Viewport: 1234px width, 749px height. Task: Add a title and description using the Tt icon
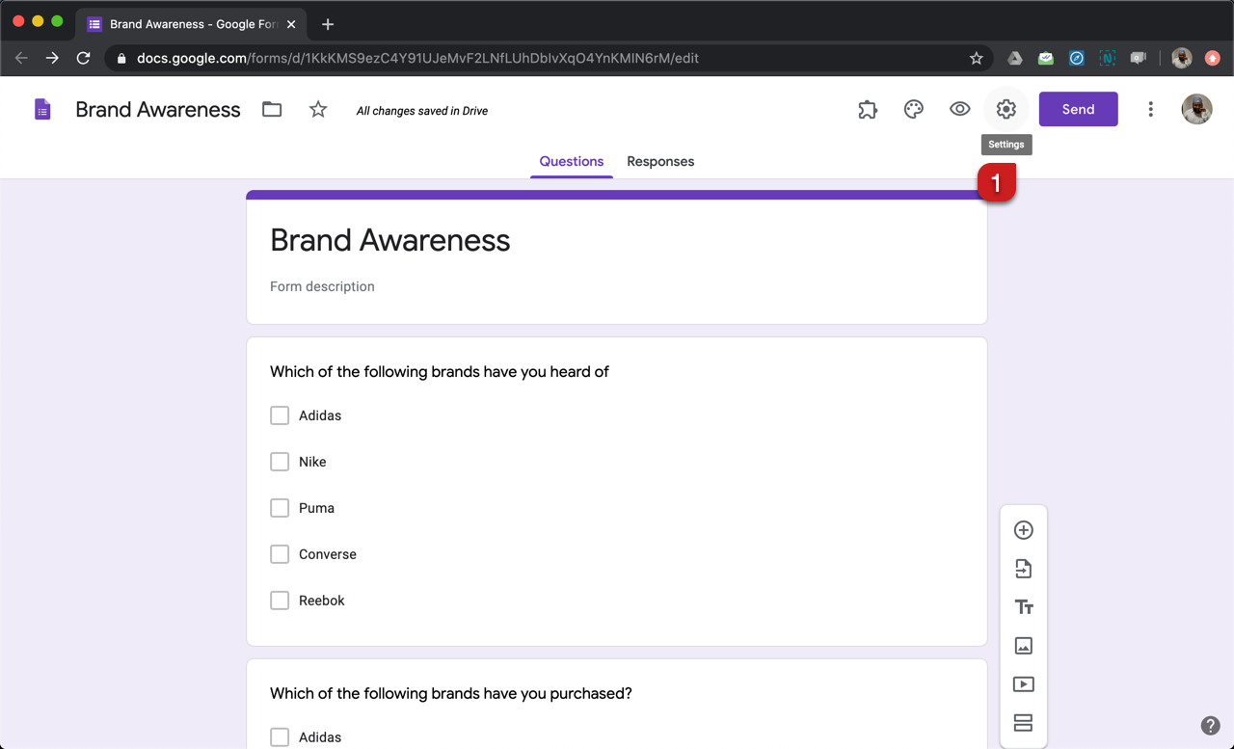(1023, 606)
